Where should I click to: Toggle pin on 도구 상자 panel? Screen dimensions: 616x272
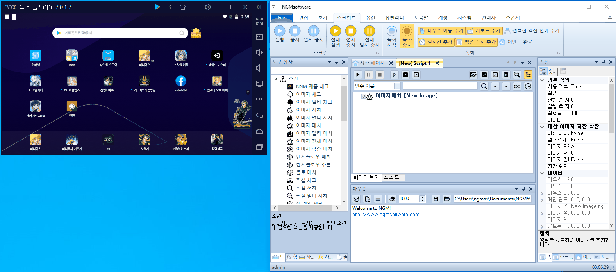336,62
